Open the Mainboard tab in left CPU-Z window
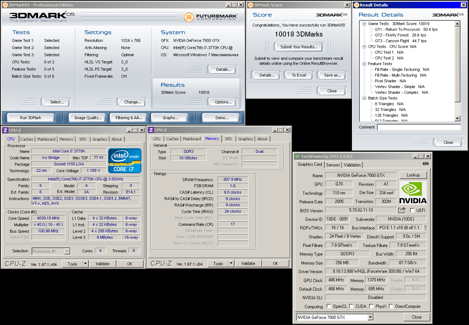 tap(46, 139)
